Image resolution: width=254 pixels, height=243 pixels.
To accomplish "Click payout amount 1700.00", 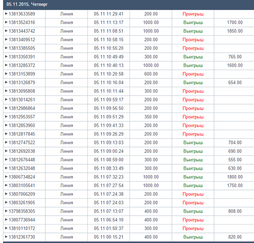I will (x=235, y=23).
